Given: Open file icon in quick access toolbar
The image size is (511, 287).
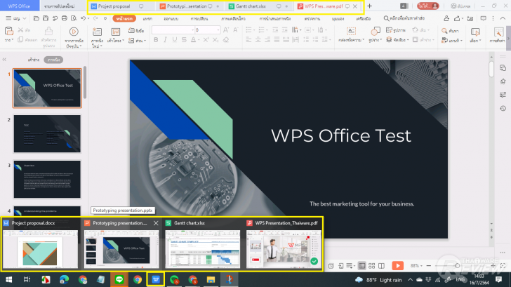Looking at the screenshot, I should [x=36, y=18].
